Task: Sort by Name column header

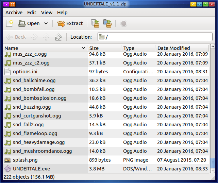Action: click(45, 48)
